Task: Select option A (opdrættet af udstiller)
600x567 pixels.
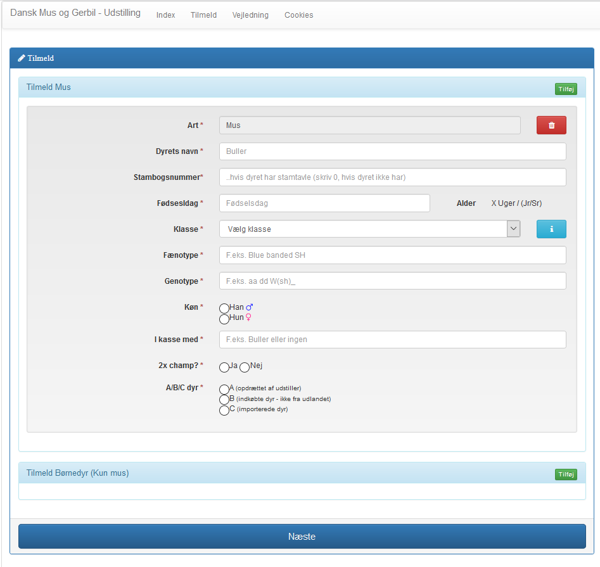Action: coord(224,389)
